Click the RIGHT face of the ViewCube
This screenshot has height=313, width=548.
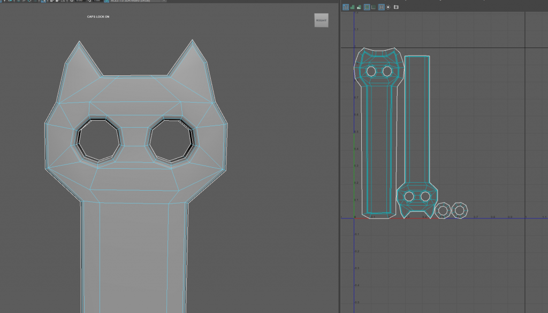point(322,20)
